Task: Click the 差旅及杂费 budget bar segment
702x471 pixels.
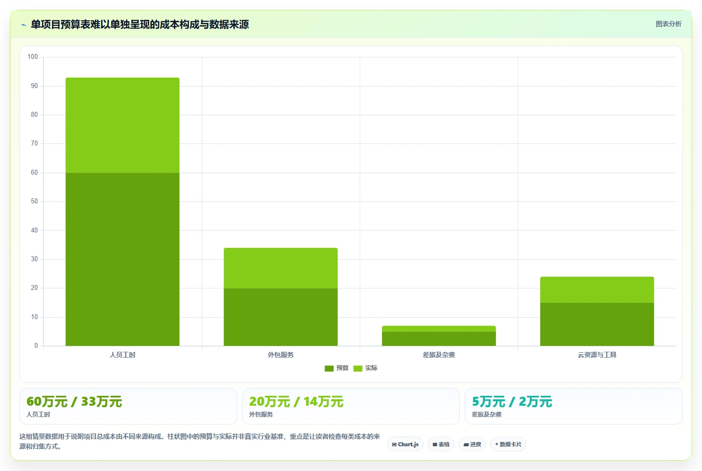Action: (x=439, y=339)
